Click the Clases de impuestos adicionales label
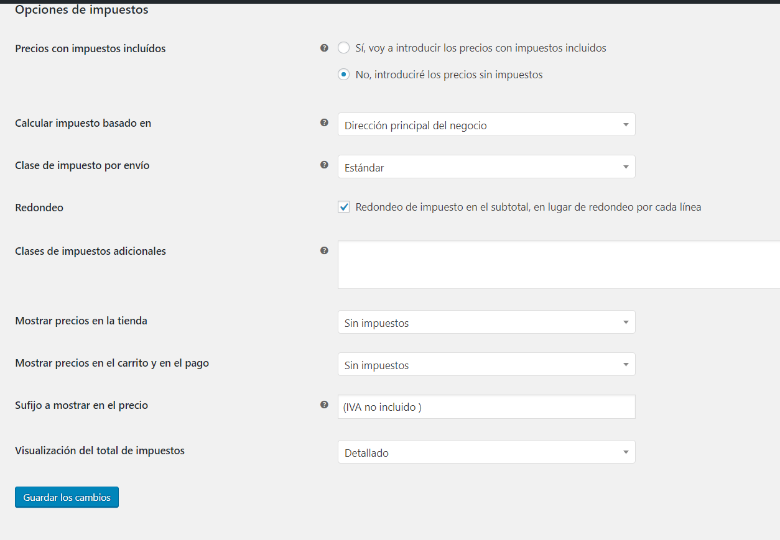Image resolution: width=780 pixels, height=540 pixels. pyautogui.click(x=90, y=251)
